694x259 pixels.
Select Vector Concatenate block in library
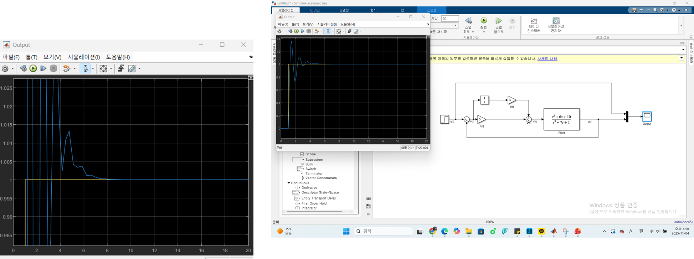click(x=321, y=178)
